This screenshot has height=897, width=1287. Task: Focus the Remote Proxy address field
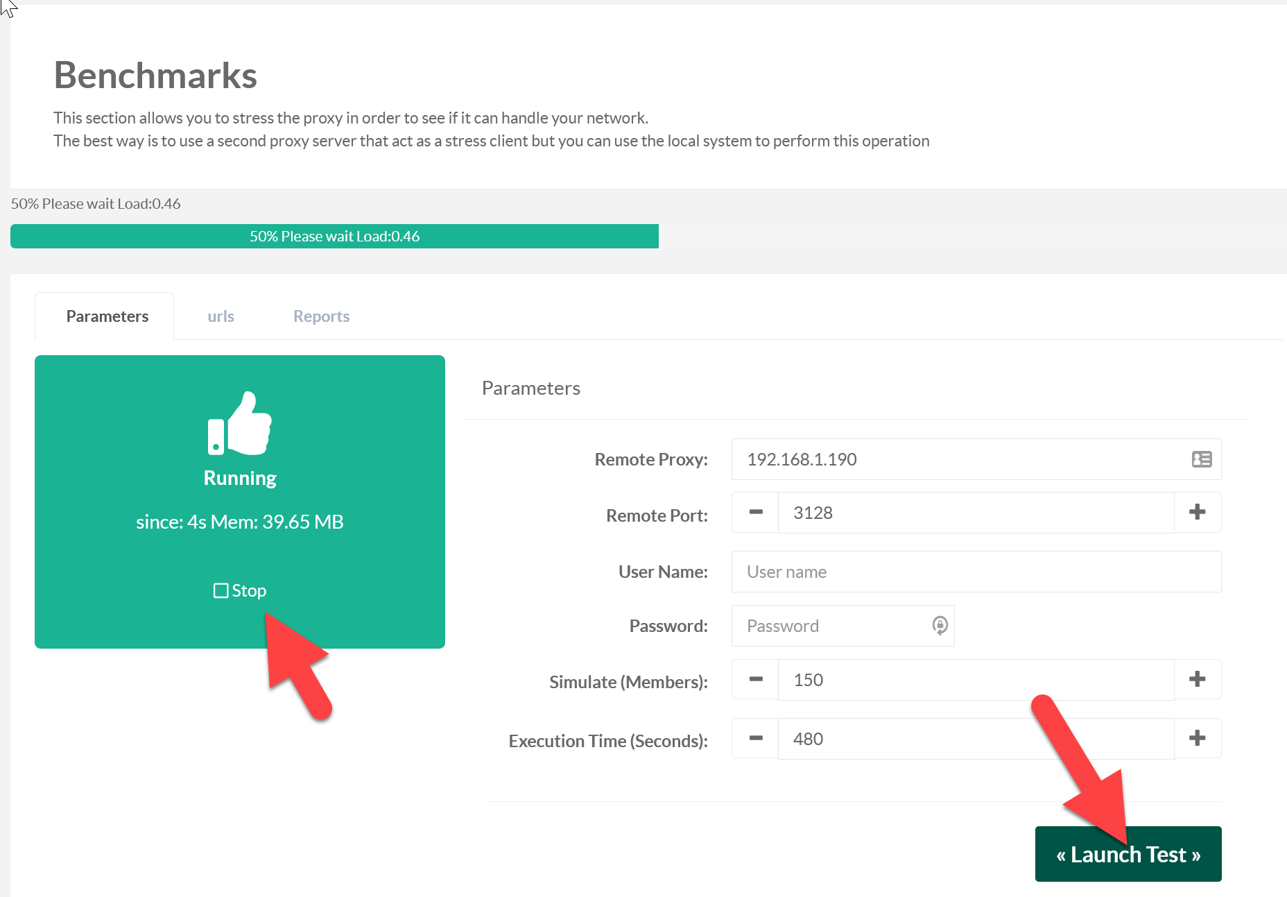coord(957,459)
